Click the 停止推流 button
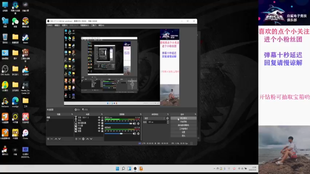310x174 pixels. coord(183,118)
